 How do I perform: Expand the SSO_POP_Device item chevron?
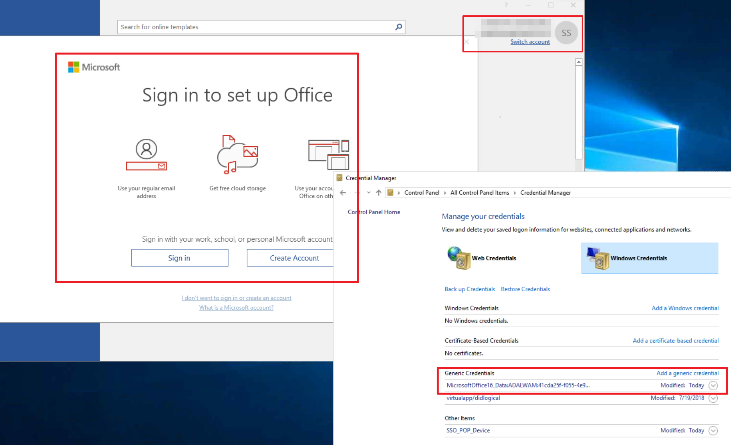[713, 431]
